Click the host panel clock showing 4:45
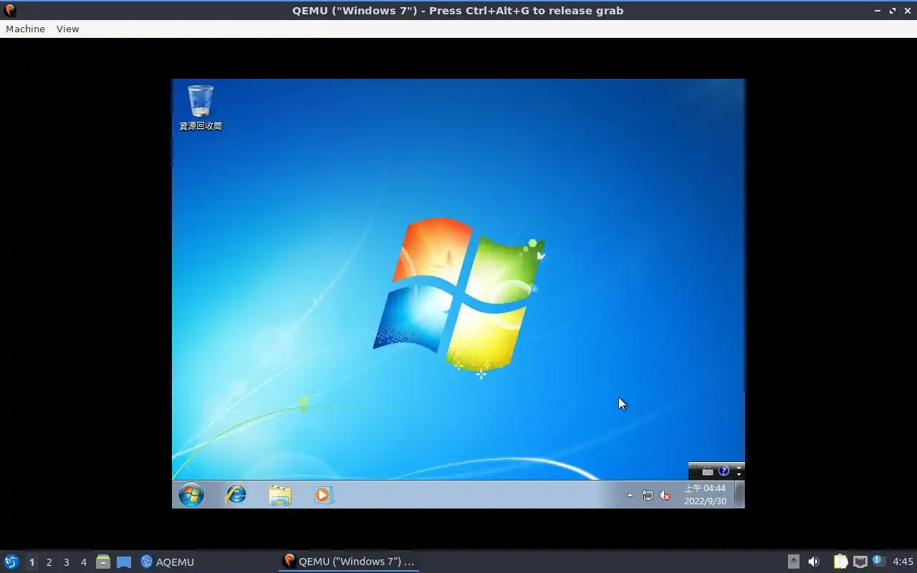 pos(903,562)
